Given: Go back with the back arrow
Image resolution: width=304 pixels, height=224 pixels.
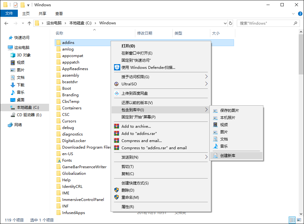Looking at the screenshot, I should pyautogui.click(x=6, y=23).
